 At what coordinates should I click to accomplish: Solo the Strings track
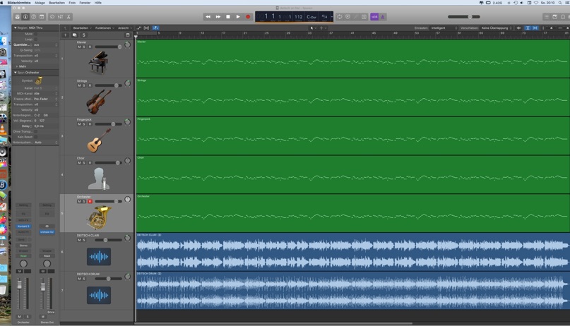pos(84,85)
